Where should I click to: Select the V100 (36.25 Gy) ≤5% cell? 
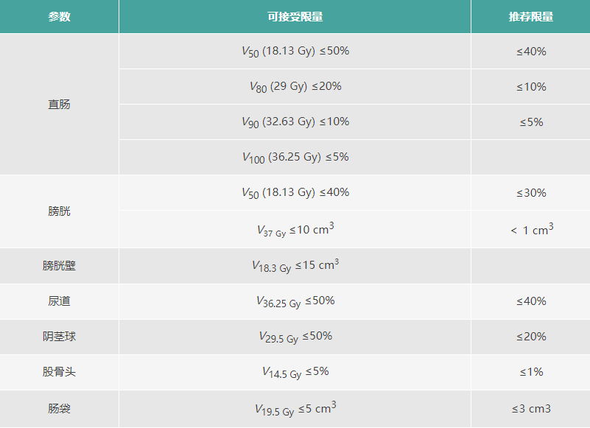[295, 158]
